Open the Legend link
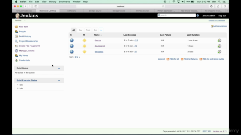Viewport: 241px width, 135px height. pyautogui.click(x=161, y=59)
